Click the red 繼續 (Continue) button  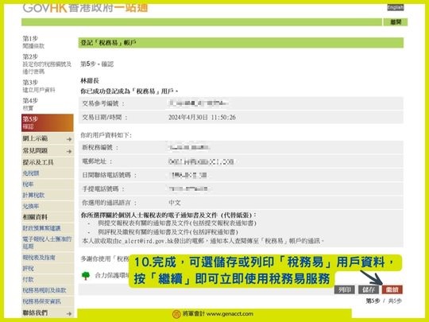[392, 289]
